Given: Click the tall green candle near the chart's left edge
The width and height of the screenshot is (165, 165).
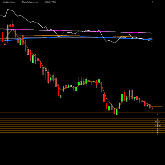Looking at the screenshot, I should 8,33.
